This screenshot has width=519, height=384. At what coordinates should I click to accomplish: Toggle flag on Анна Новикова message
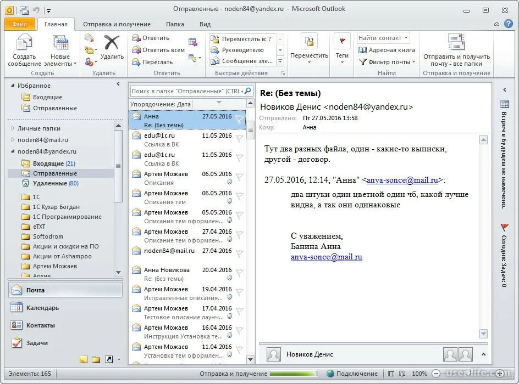point(239,273)
